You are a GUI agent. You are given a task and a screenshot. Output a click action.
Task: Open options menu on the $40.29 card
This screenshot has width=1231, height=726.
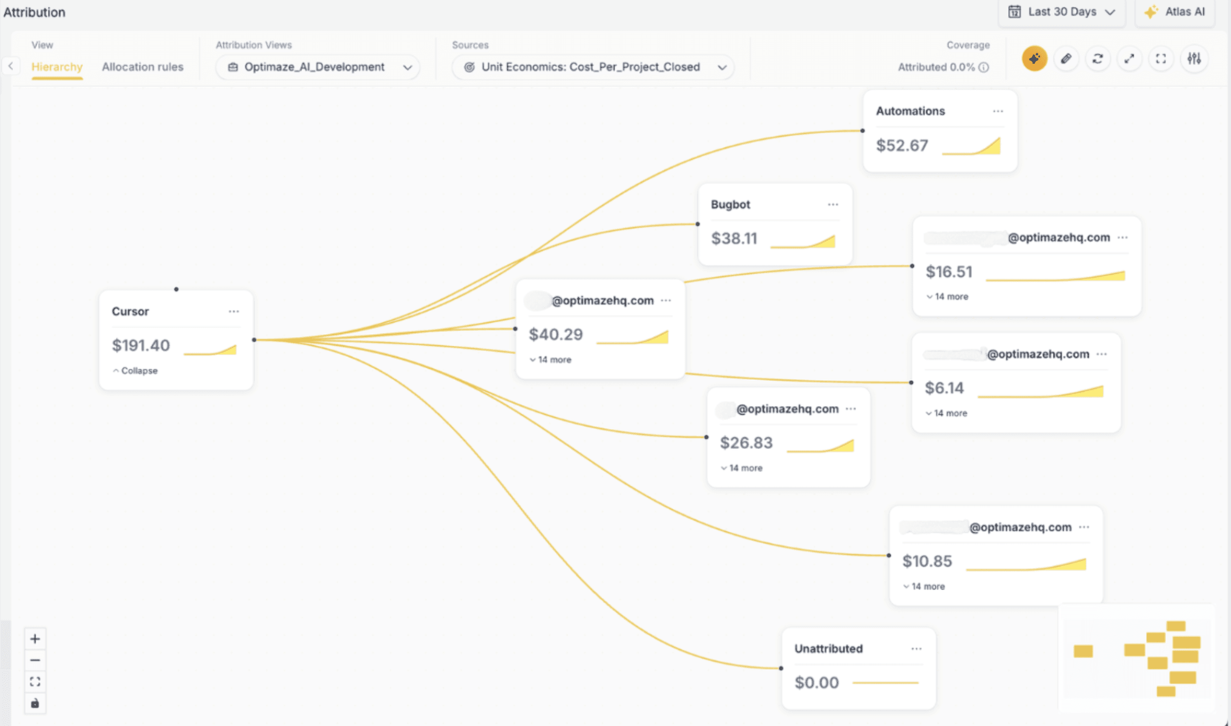point(666,300)
